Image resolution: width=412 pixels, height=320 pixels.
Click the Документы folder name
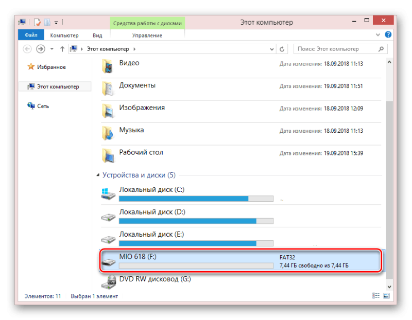[x=138, y=85]
